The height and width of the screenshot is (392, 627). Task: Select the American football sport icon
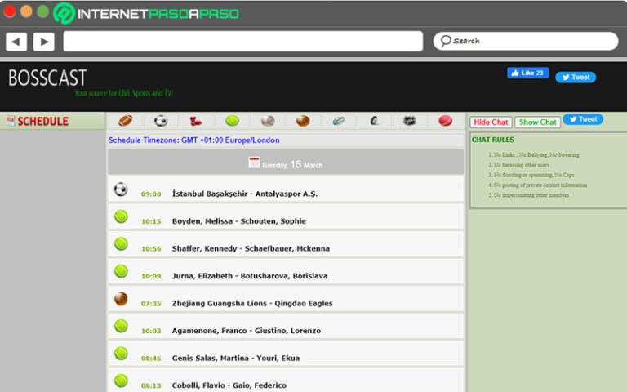pos(125,120)
